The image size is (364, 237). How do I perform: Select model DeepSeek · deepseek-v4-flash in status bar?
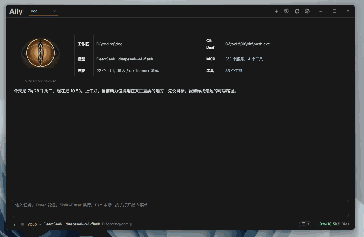click(72, 224)
